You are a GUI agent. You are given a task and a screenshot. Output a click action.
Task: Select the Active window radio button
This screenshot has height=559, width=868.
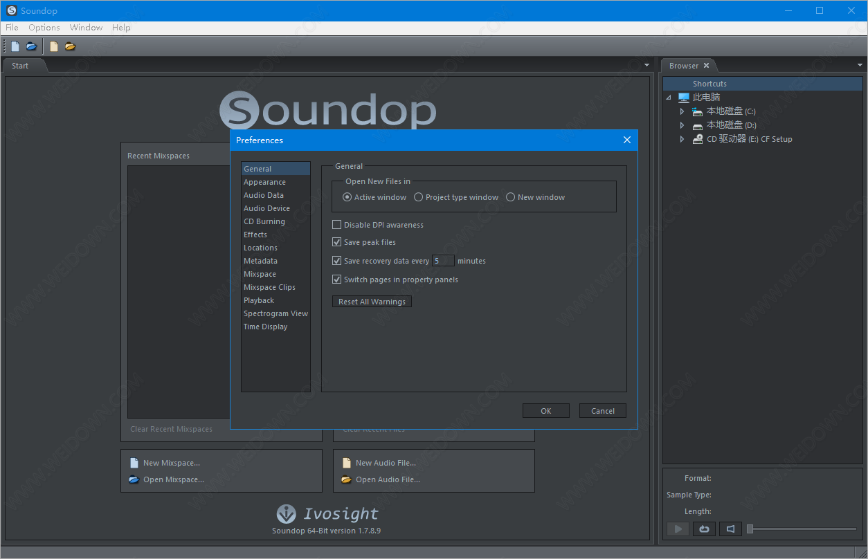[x=347, y=197]
